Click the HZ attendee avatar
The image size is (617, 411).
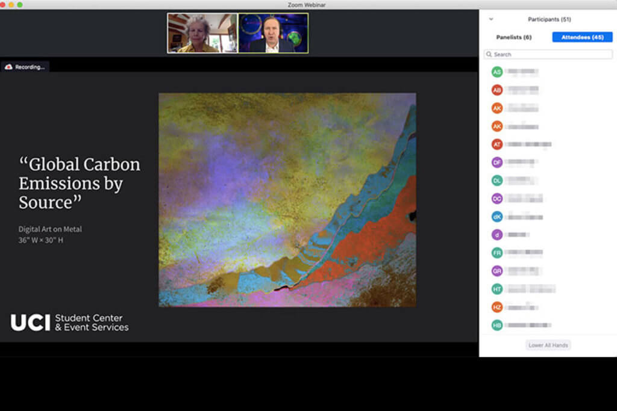click(x=496, y=307)
